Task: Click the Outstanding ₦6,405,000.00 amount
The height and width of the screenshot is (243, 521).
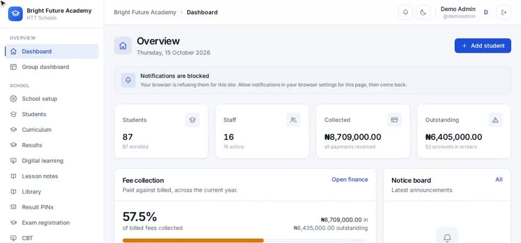Action: tap(454, 137)
